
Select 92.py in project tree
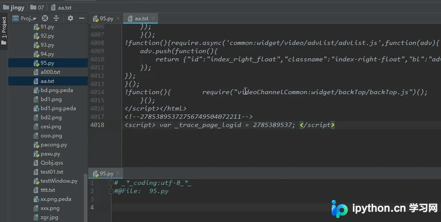tap(47, 36)
